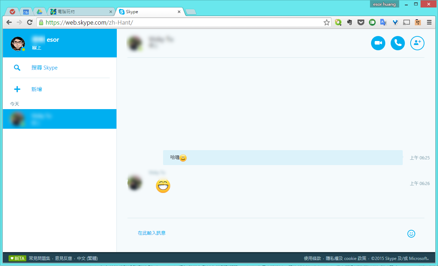Click the green BETA badge
438x266 pixels.
(x=17, y=259)
